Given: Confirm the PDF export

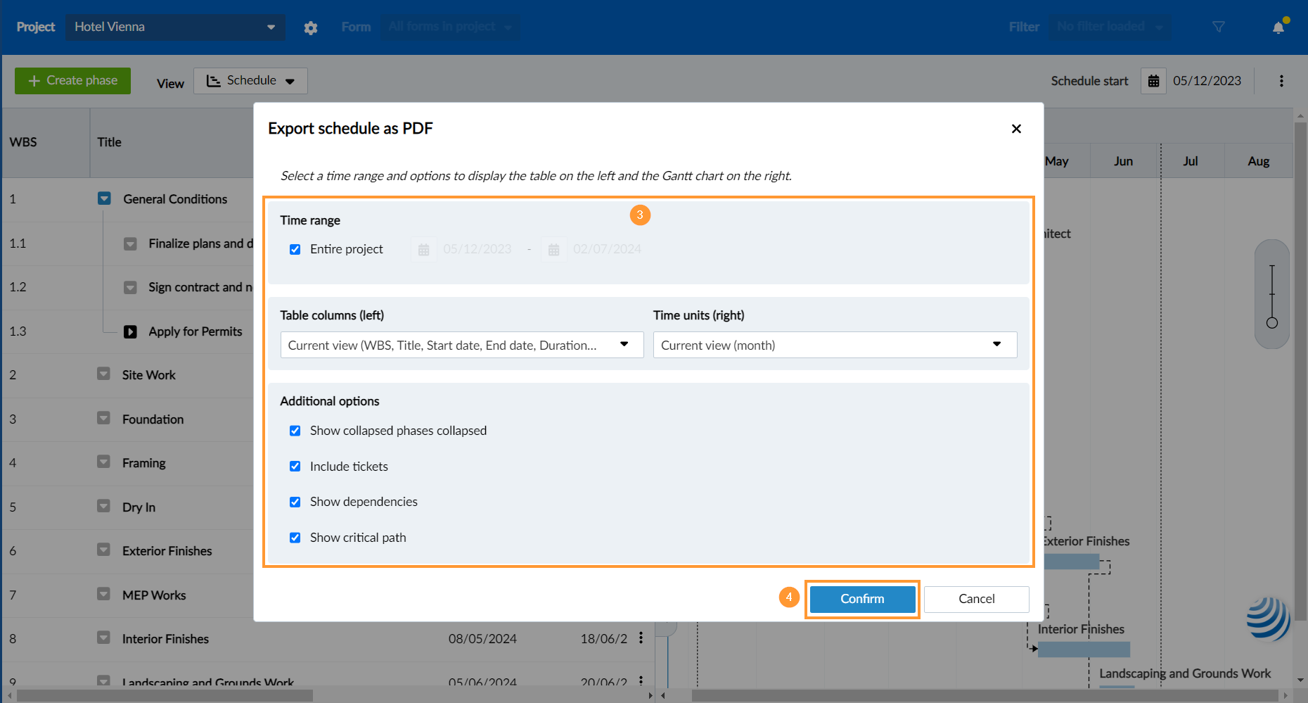Looking at the screenshot, I should tap(862, 599).
